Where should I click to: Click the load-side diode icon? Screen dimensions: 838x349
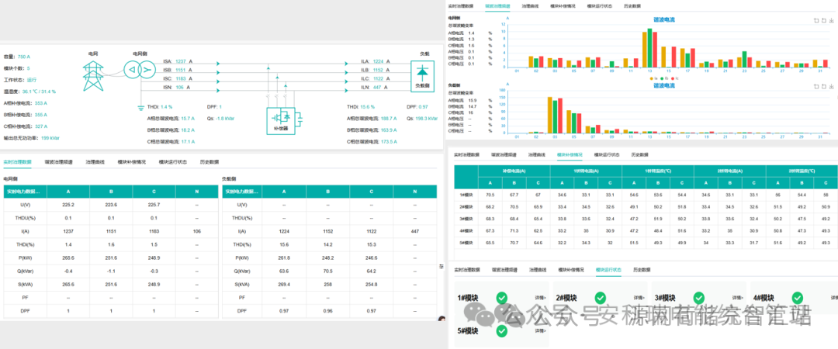pyautogui.click(x=422, y=72)
